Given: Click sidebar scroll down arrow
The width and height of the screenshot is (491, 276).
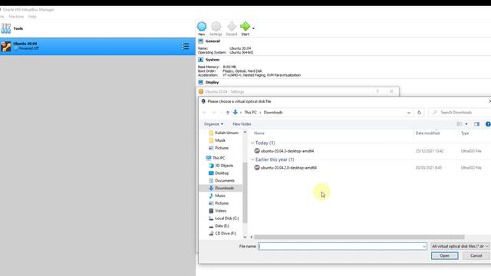Looking at the screenshot, I should [245, 237].
